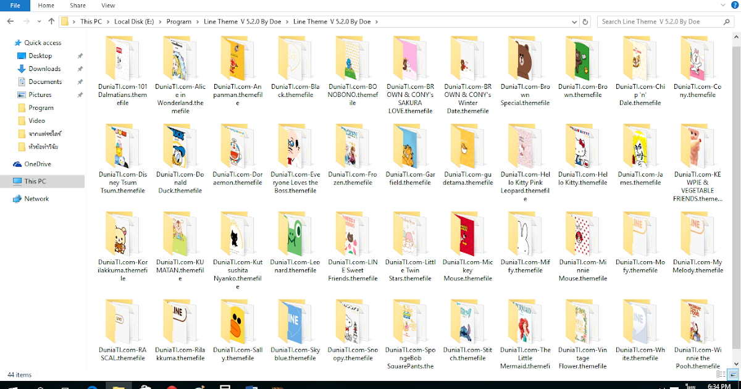Image resolution: width=741 pixels, height=389 pixels.
Task: Select Disney Tsum Tsum themefile folder
Action: point(123,158)
